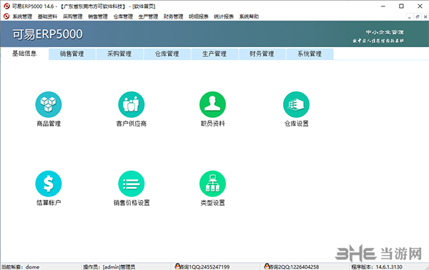Open the 客户供应商 people icon
Image resolution: width=429 pixels, height=270 pixels.
click(x=132, y=105)
